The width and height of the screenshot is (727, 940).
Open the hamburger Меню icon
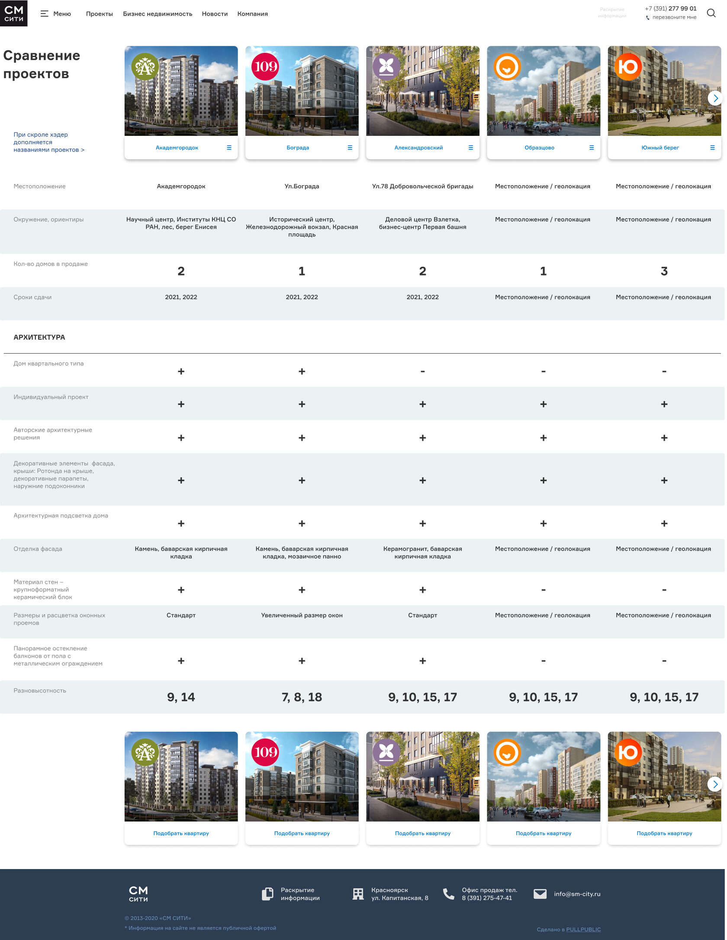(44, 14)
